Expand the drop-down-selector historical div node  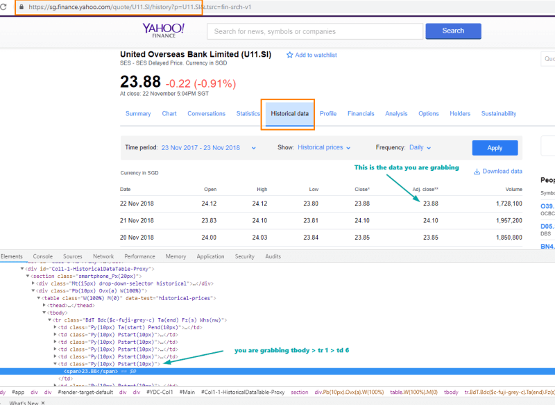33,283
